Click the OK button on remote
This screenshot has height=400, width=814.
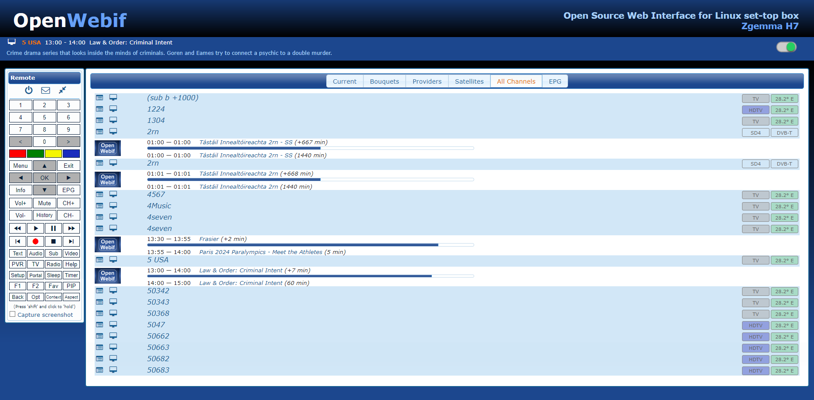coord(44,178)
